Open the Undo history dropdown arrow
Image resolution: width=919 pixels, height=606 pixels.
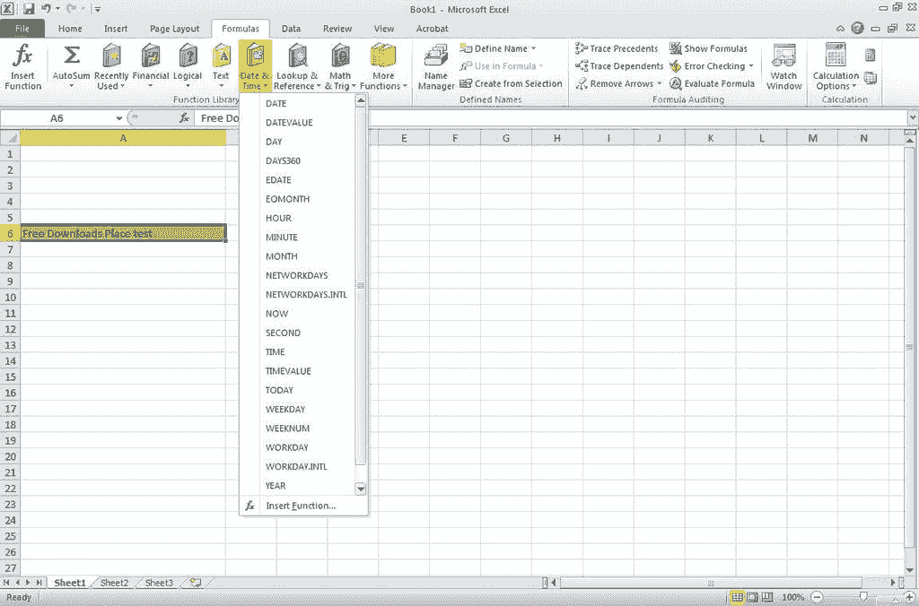(57, 9)
